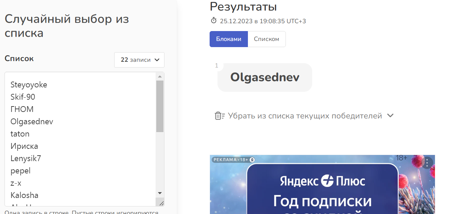Screen dimensions: 450x214
Task: Click the Список label above the text area
Action: 19,58
